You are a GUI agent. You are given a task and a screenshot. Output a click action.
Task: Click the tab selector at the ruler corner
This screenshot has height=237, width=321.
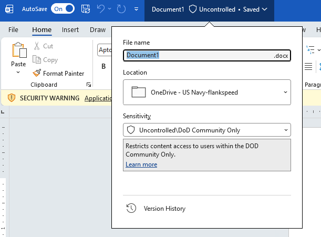pyautogui.click(x=3, y=112)
